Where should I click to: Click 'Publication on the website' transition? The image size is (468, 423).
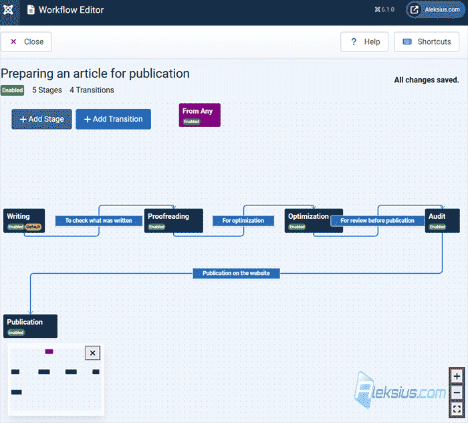coord(237,273)
